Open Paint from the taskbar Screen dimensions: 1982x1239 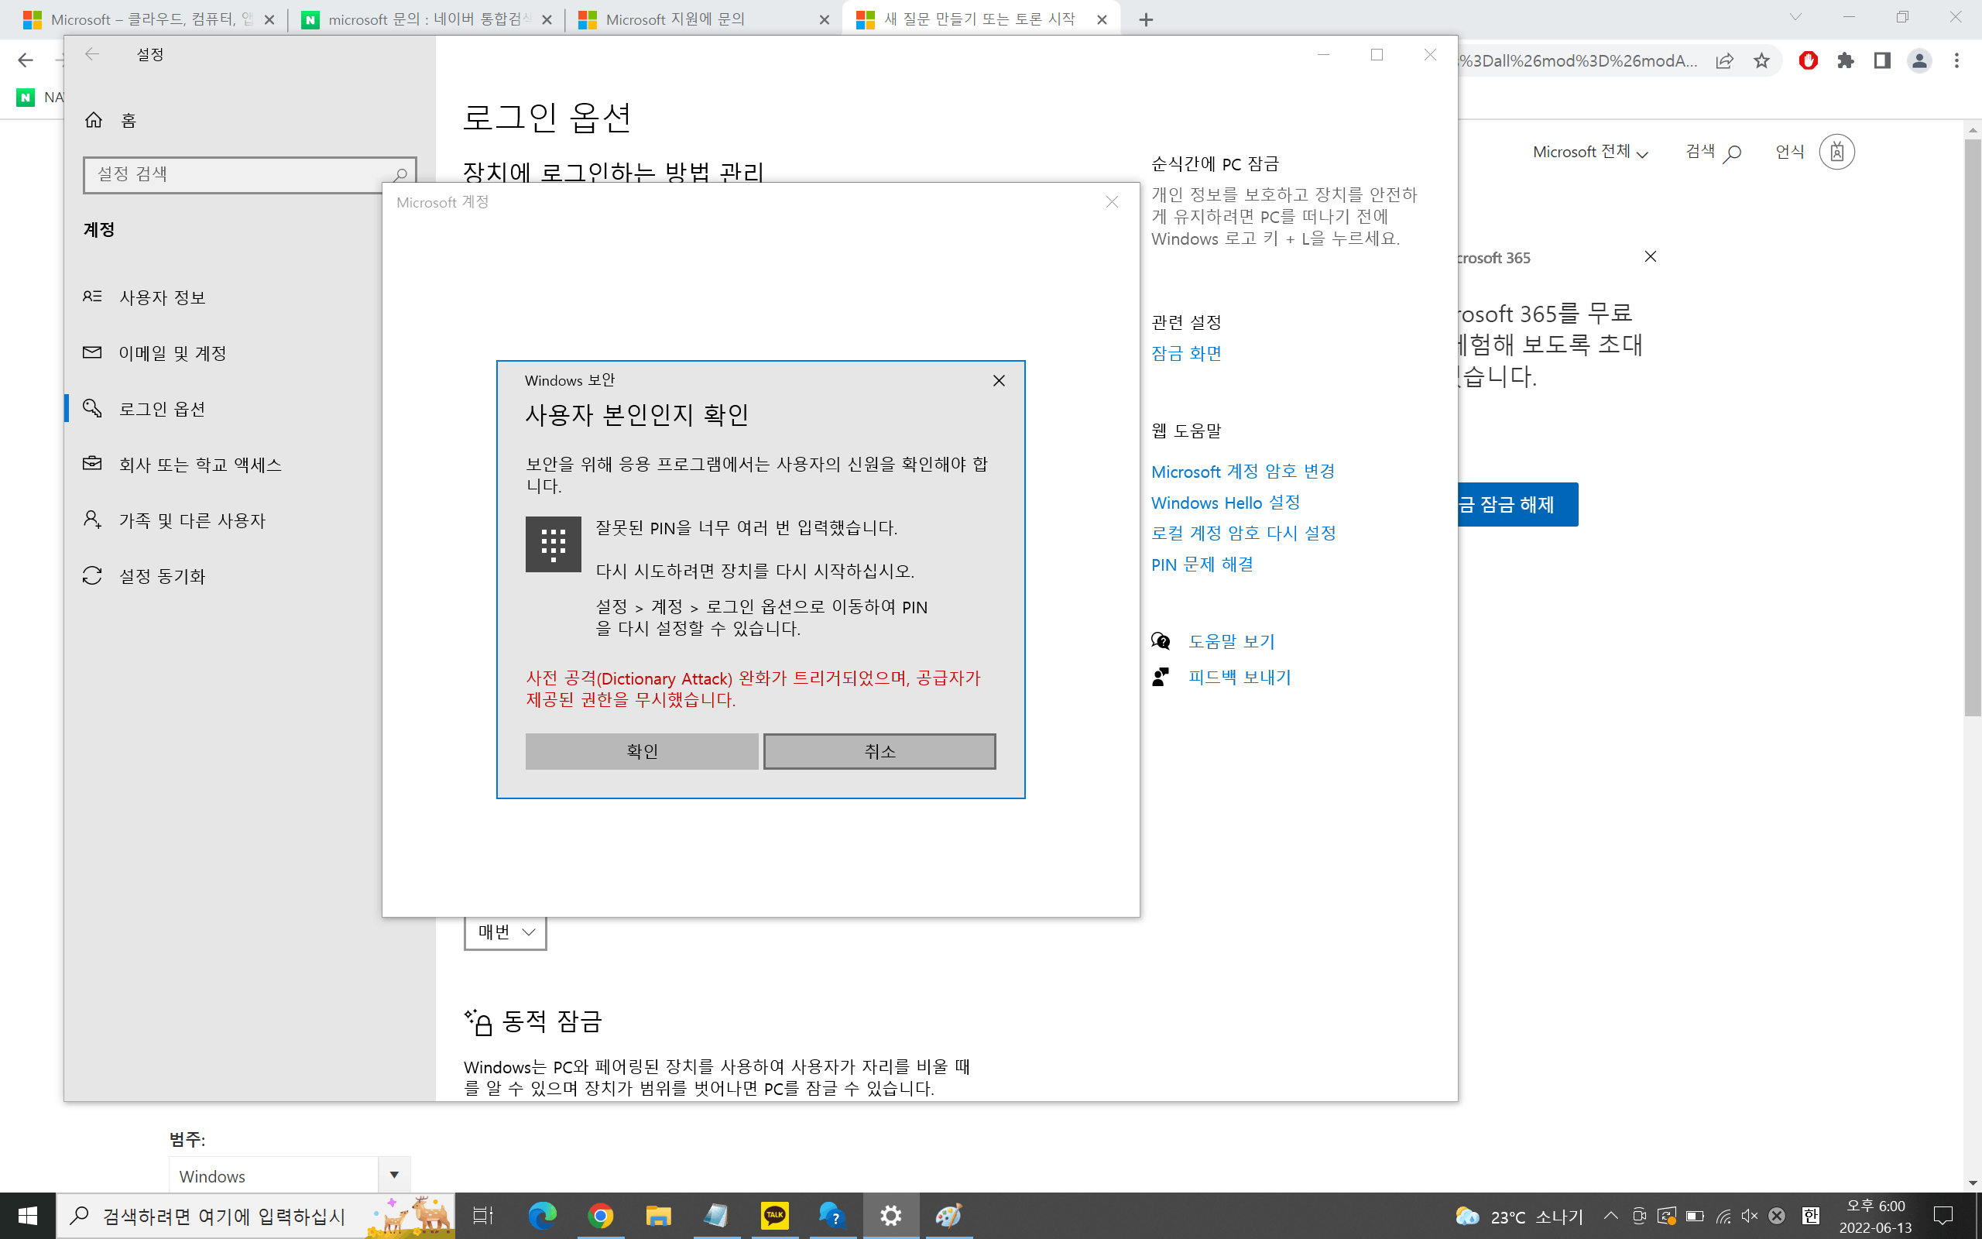pyautogui.click(x=948, y=1216)
